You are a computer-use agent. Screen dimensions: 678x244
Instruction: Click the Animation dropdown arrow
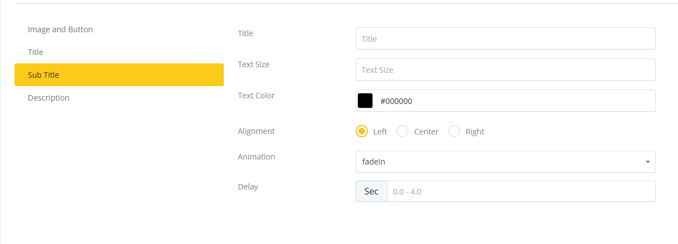click(647, 162)
